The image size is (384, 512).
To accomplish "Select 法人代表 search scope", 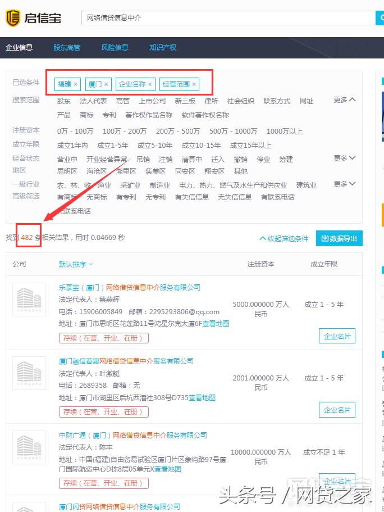I will click(x=93, y=101).
